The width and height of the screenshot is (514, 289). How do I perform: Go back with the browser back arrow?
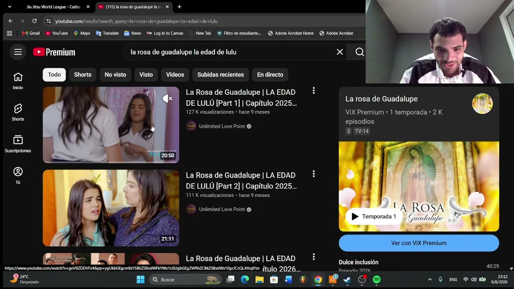pos(11,21)
